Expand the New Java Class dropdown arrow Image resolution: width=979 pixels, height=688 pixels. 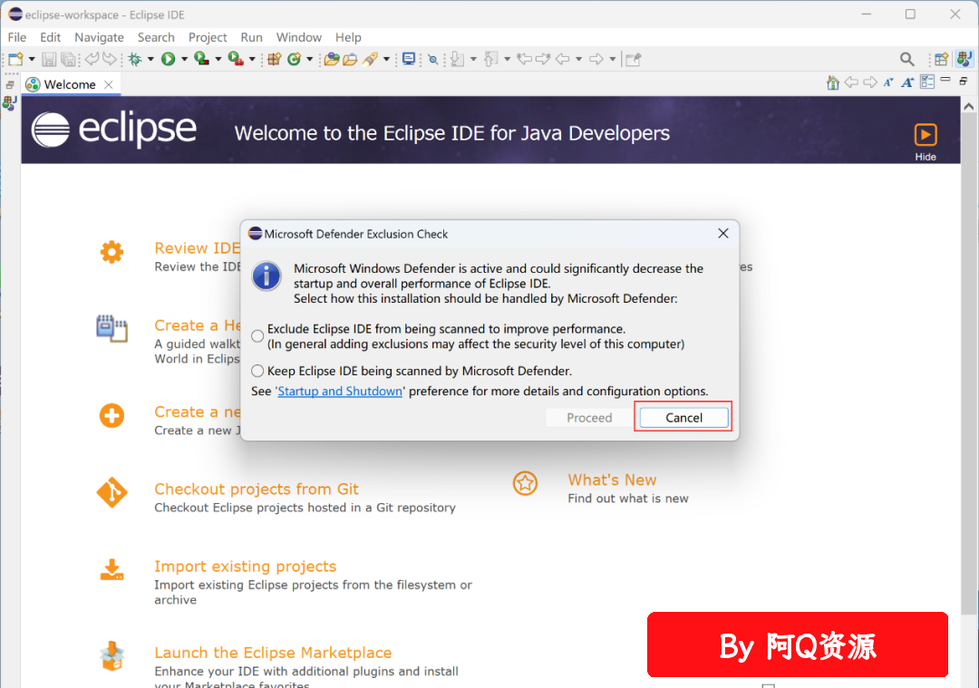point(309,59)
